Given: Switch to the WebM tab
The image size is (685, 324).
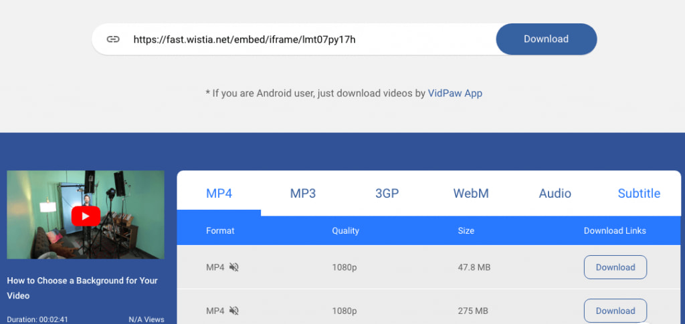Looking at the screenshot, I should [x=471, y=193].
